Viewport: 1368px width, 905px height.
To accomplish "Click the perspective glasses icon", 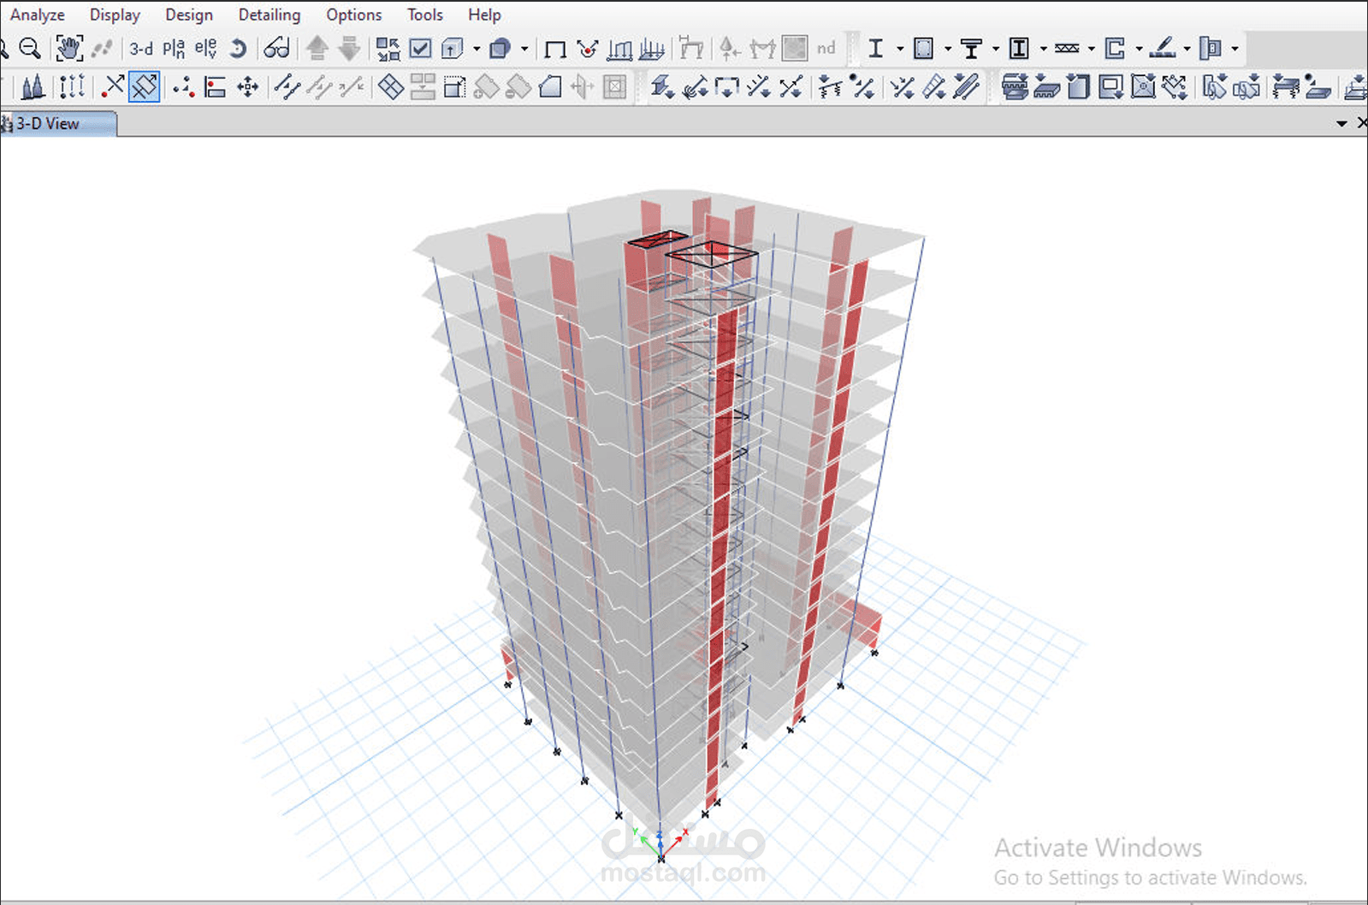I will point(276,49).
